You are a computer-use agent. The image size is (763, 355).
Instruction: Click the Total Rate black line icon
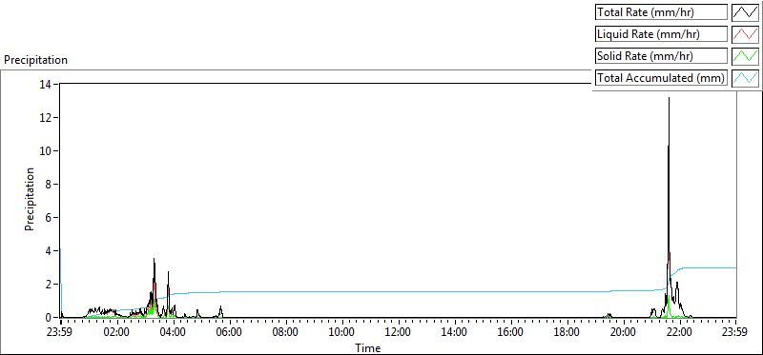(745, 12)
